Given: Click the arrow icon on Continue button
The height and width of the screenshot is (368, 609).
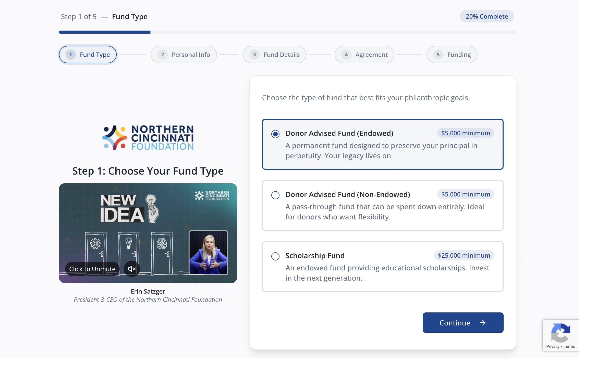Looking at the screenshot, I should tap(482, 323).
